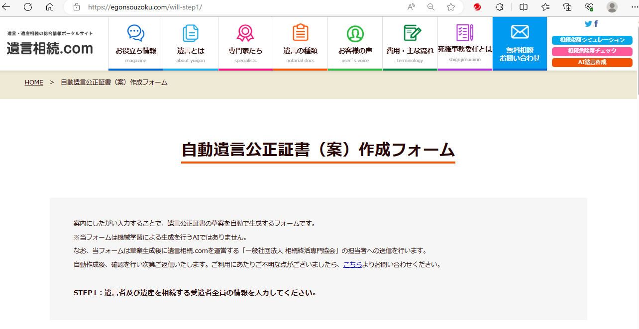Click the お客様の声 person icon

tap(355, 33)
